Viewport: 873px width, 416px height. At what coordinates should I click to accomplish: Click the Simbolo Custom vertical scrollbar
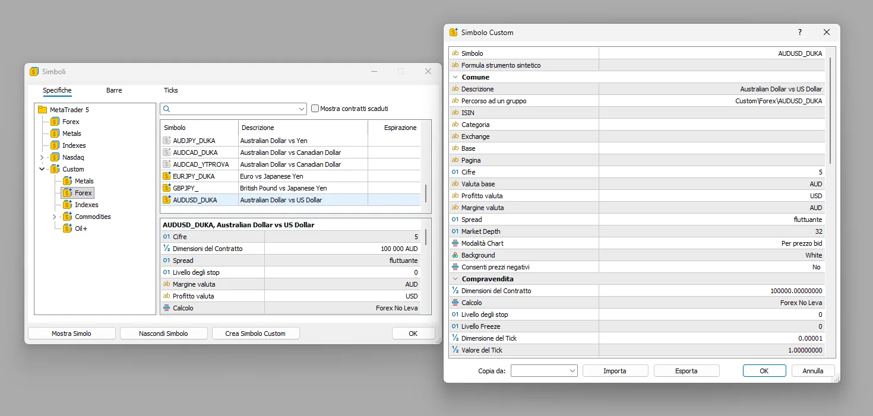click(x=830, y=110)
